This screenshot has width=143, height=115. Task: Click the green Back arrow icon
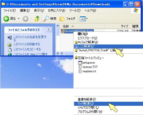click(x=6, y=19)
